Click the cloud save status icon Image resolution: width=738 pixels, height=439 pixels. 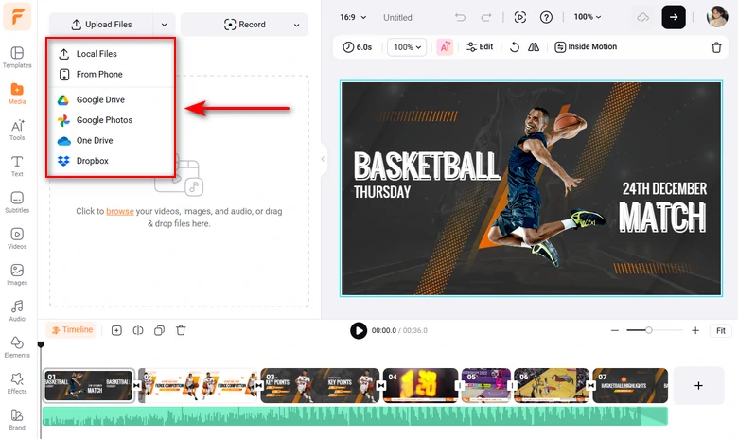point(643,17)
